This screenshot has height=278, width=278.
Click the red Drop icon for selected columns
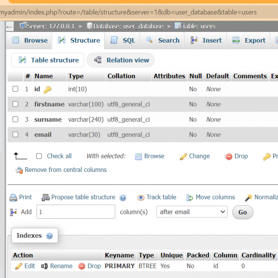pyautogui.click(x=229, y=157)
